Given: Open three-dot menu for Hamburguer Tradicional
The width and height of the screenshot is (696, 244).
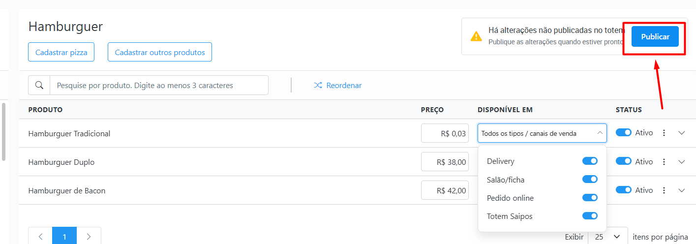Looking at the screenshot, I should click(664, 133).
